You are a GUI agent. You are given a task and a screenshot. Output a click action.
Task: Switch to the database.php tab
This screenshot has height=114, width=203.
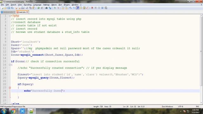point(8,12)
